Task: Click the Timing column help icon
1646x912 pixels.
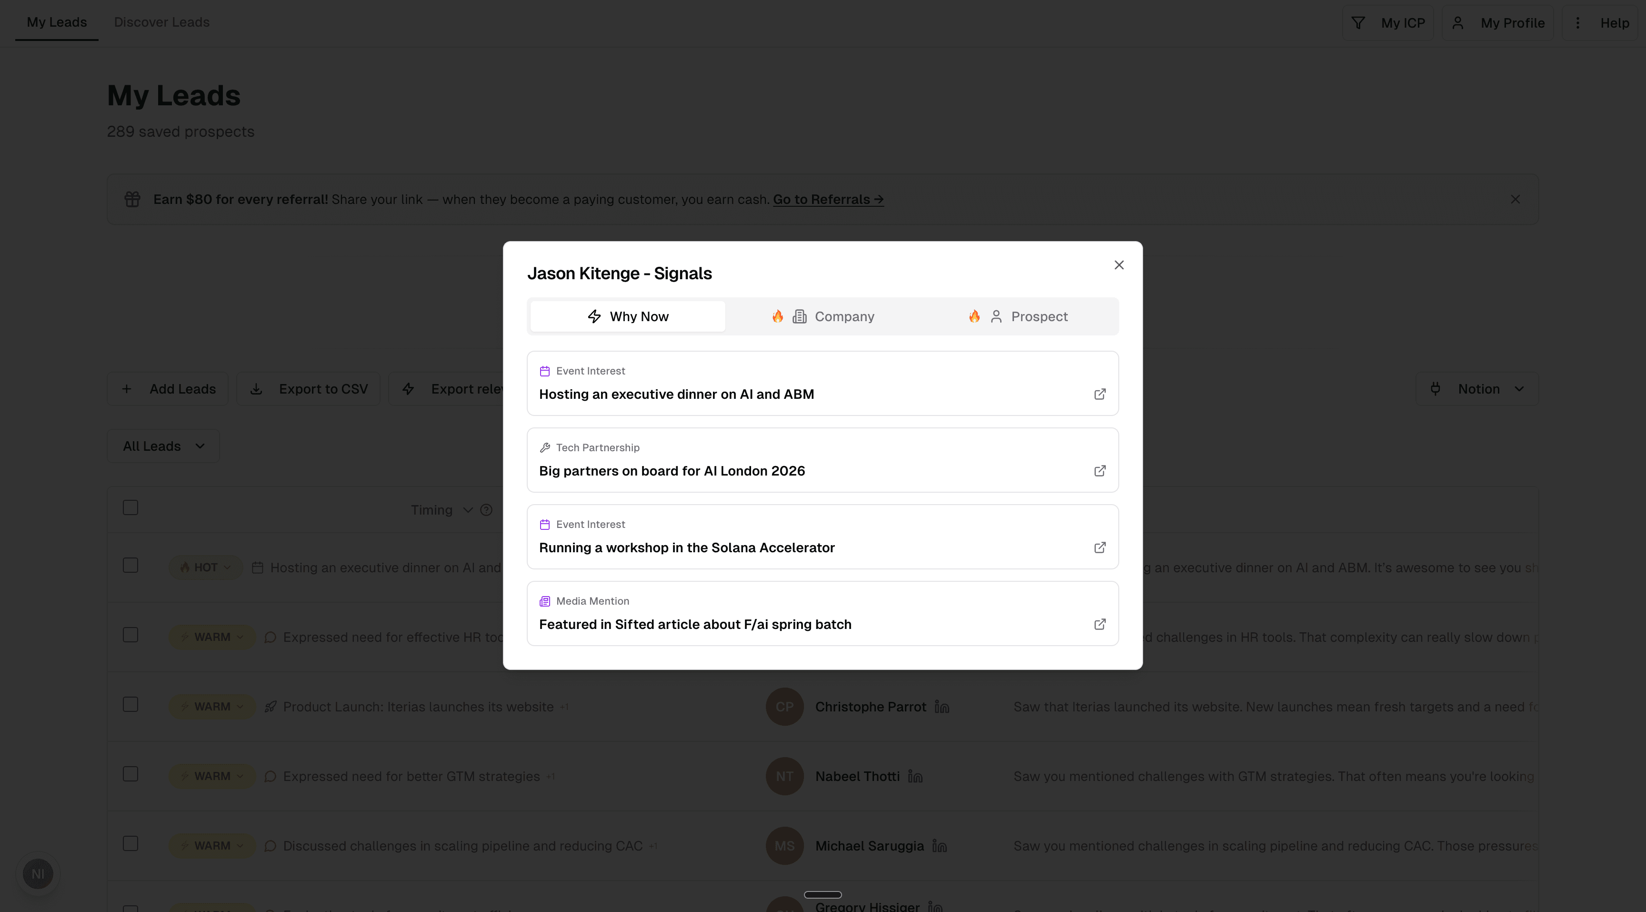Action: point(486,509)
